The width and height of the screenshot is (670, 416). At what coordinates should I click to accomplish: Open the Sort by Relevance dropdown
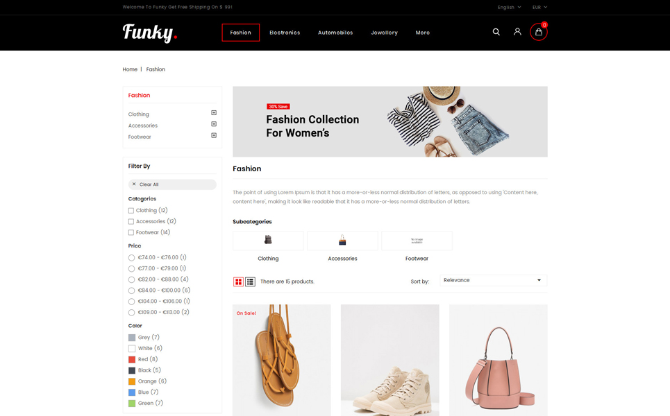pos(493,280)
